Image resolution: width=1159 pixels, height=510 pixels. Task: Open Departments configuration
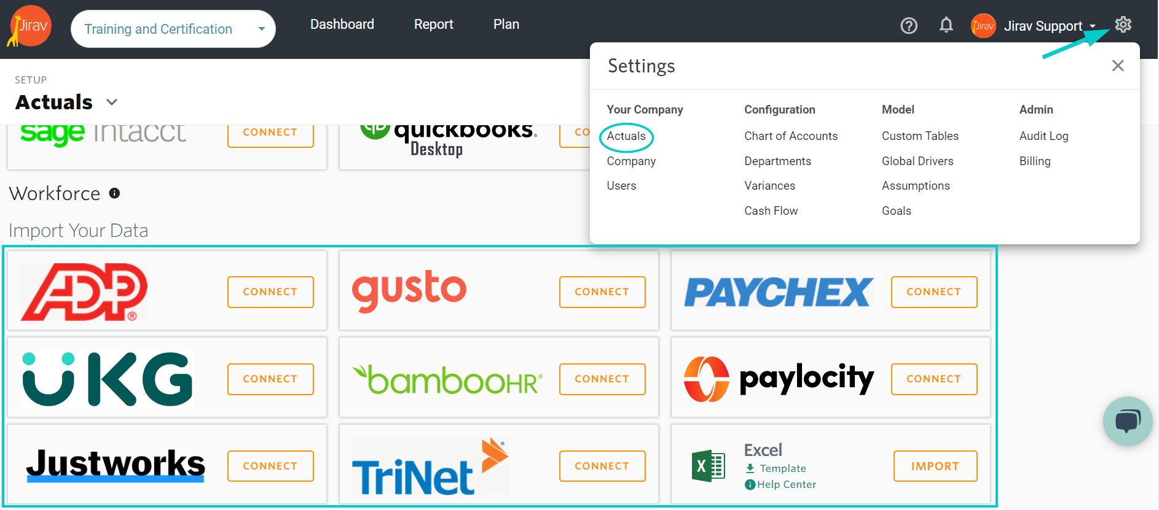point(777,161)
